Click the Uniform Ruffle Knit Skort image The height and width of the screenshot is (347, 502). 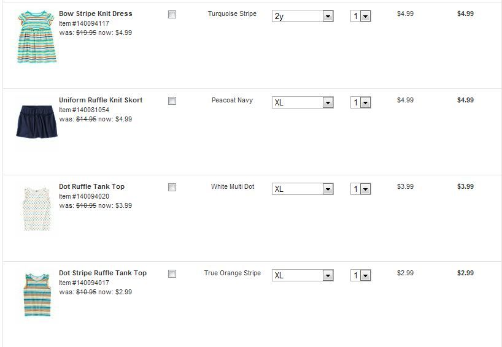click(x=37, y=121)
